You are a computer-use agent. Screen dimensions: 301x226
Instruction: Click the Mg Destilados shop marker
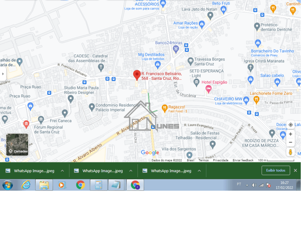158,65
